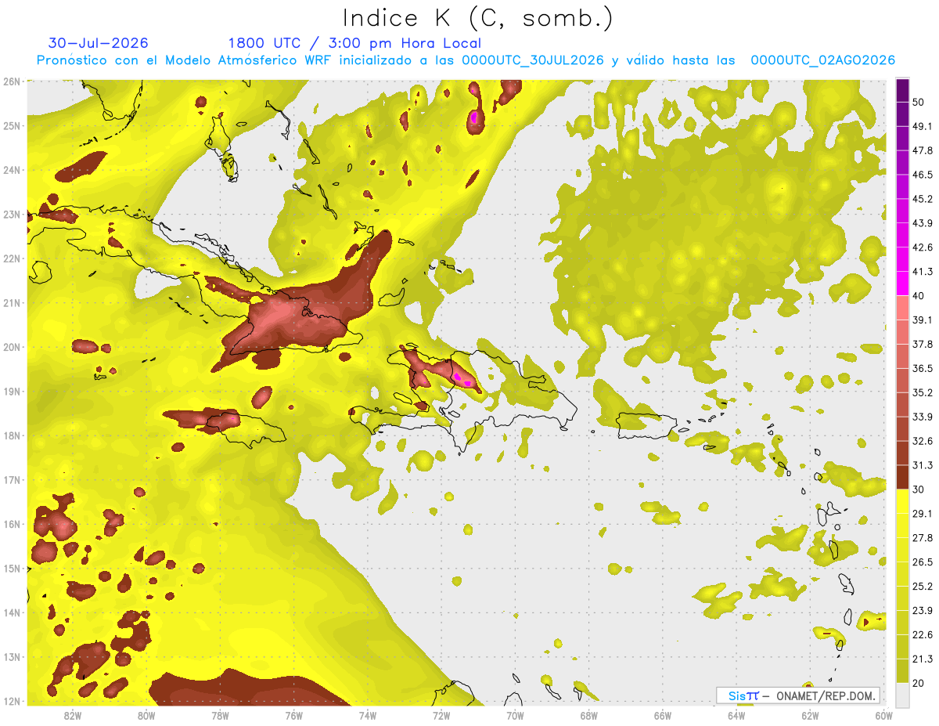
Task: Click the "76W" longitude label
Action: pos(293,715)
